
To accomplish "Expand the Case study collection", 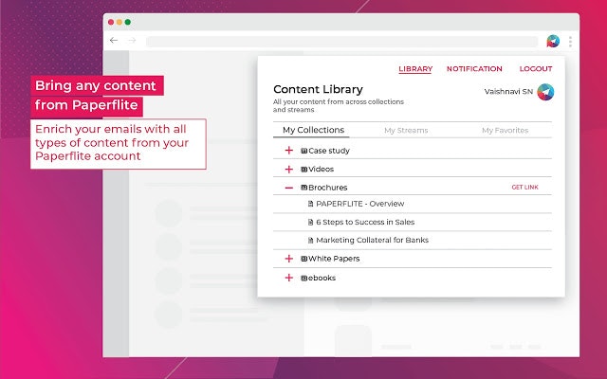I will click(288, 151).
